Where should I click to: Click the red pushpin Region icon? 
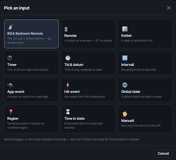[11, 112]
